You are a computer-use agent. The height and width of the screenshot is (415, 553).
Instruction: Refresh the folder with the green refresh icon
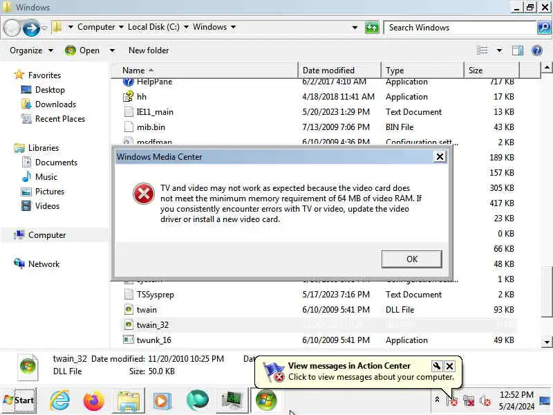click(372, 28)
